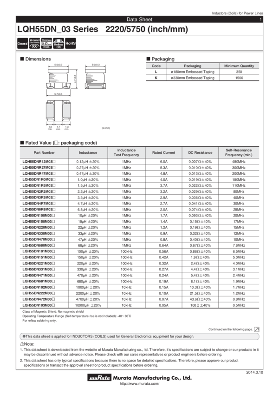Screen dimensions: 279x395
Task: Select part number LQH55DN4R7M03
Action: [39, 204]
